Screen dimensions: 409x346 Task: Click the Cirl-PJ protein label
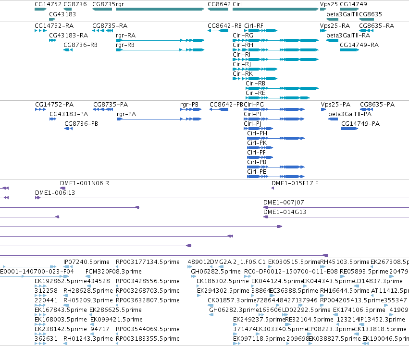pyautogui.click(x=253, y=124)
